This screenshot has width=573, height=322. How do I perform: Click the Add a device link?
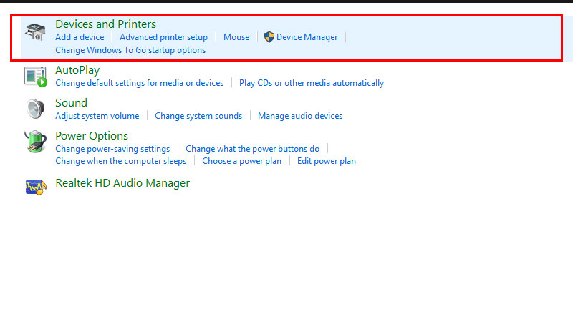click(80, 37)
